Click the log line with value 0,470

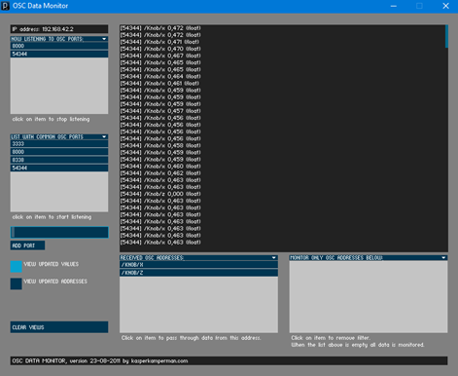(x=160, y=49)
